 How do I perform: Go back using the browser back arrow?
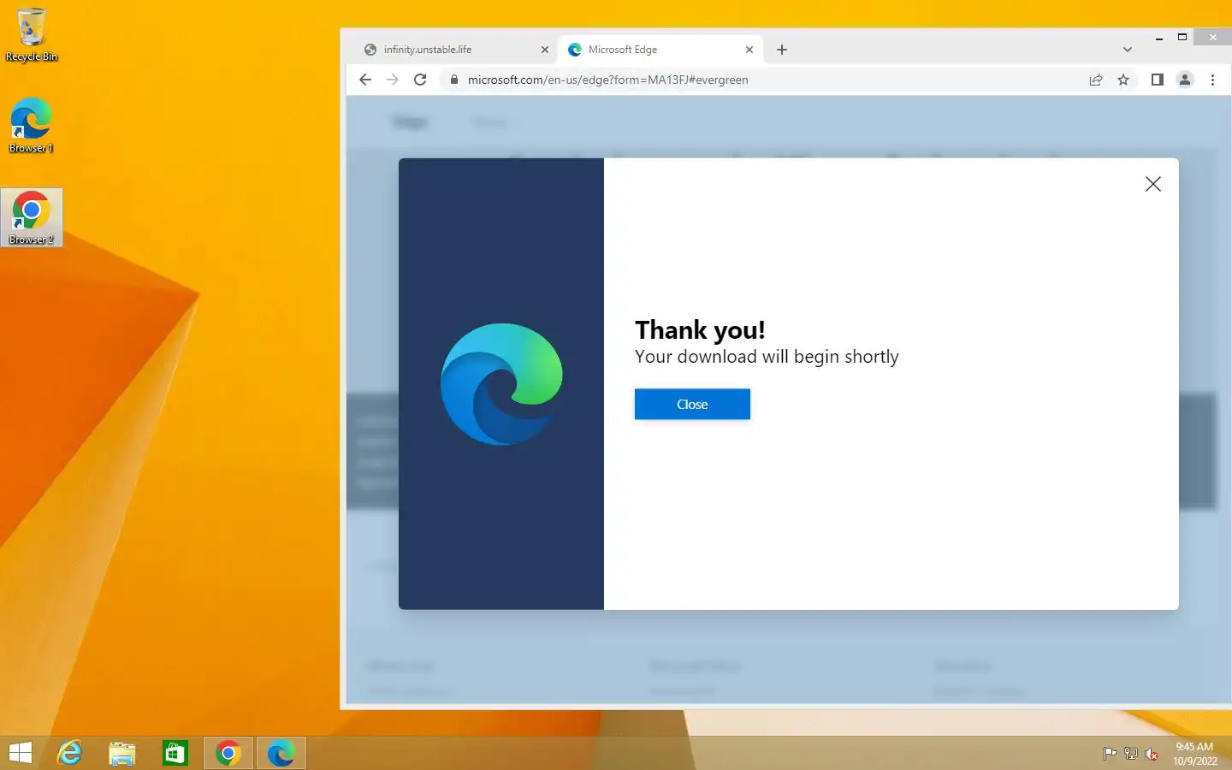(x=365, y=80)
